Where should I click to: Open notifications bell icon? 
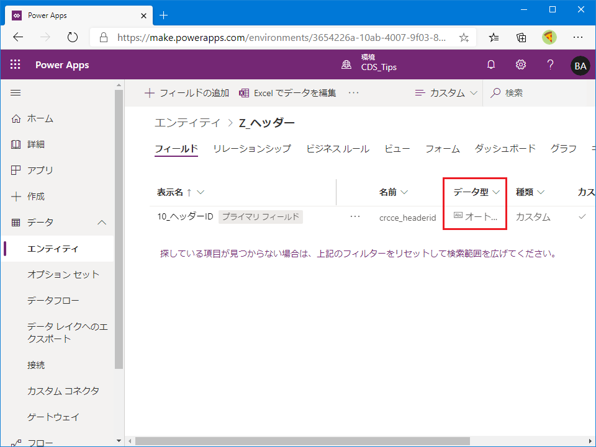[491, 64]
